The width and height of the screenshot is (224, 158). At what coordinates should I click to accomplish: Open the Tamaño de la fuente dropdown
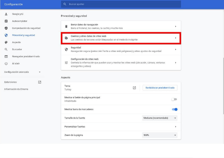tap(160, 118)
